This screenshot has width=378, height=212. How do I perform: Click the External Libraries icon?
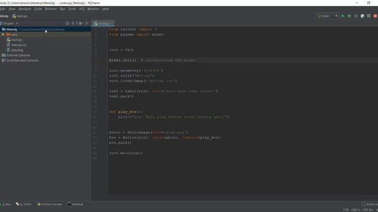pyautogui.click(x=4, y=55)
